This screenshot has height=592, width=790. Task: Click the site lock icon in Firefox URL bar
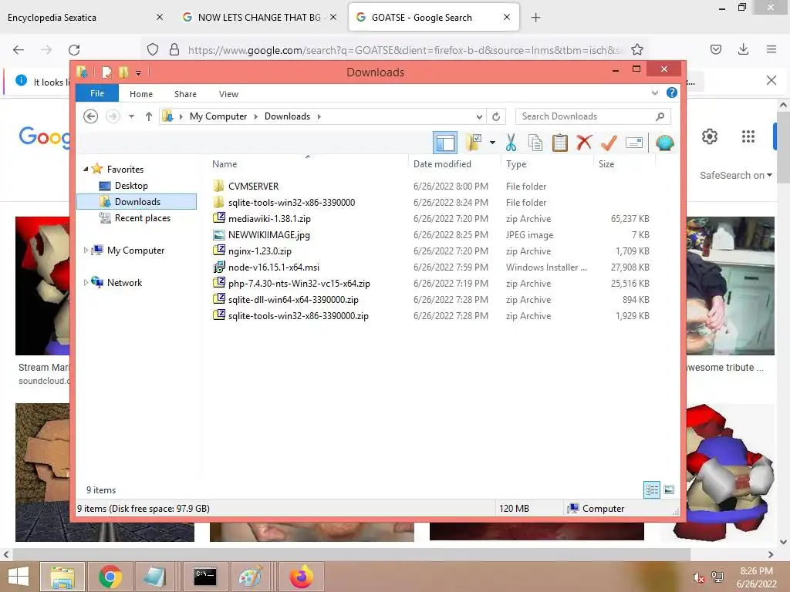tap(174, 50)
